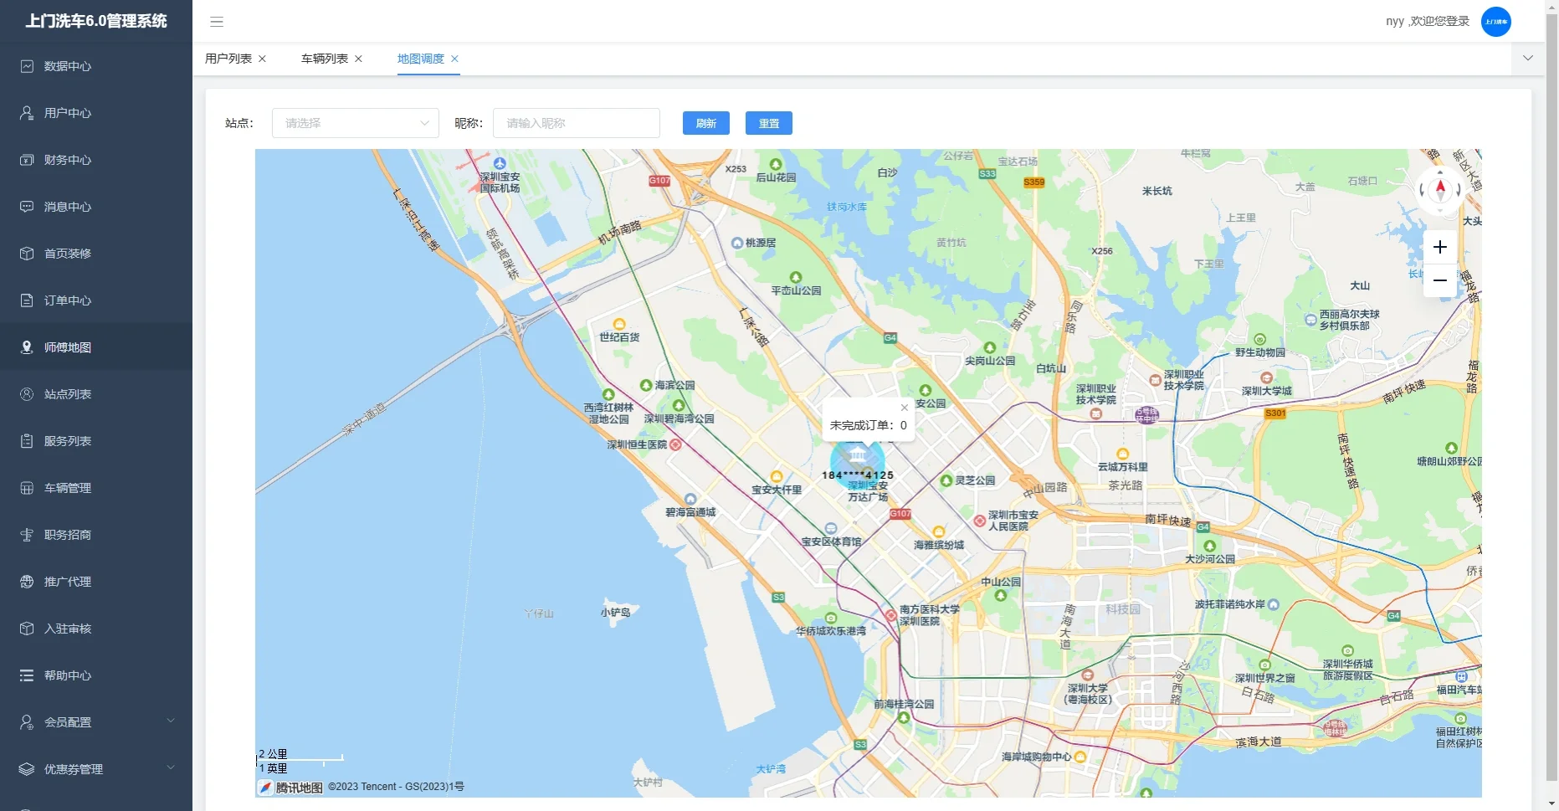This screenshot has width=1559, height=811.
Task: Zoom in the map with plus button
Action: pyautogui.click(x=1439, y=247)
